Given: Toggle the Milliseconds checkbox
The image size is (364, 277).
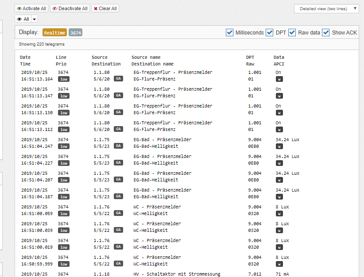Looking at the screenshot, I should (229, 32).
